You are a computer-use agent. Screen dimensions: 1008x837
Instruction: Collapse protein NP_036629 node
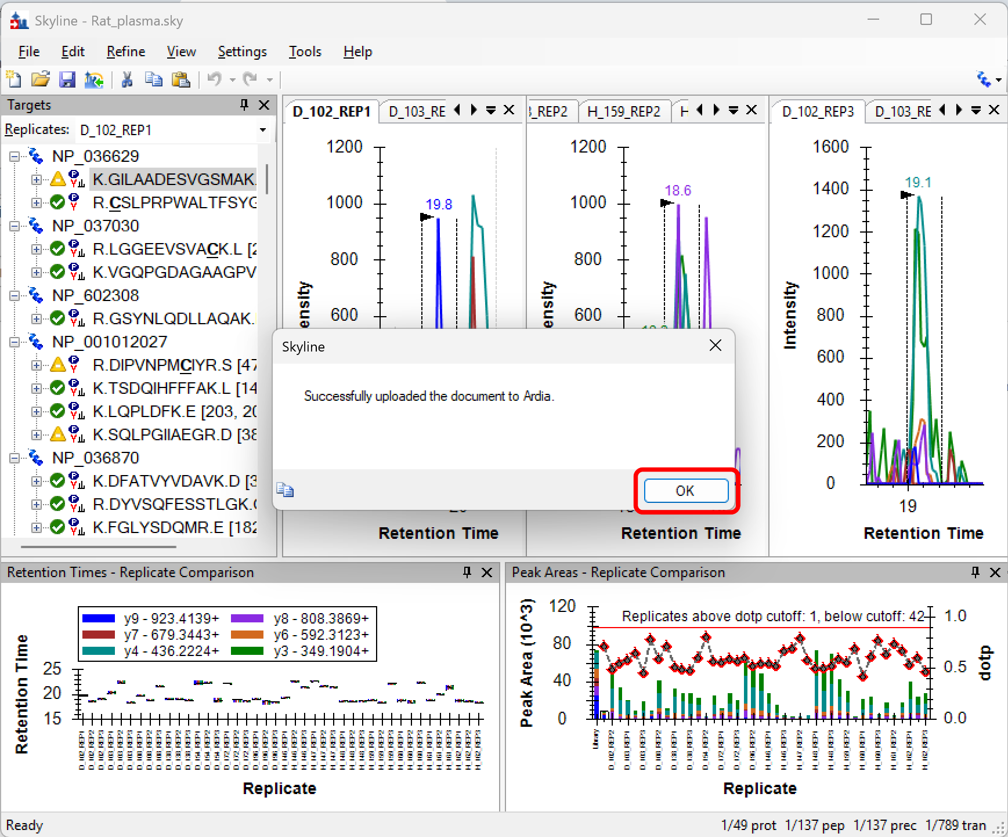14,156
